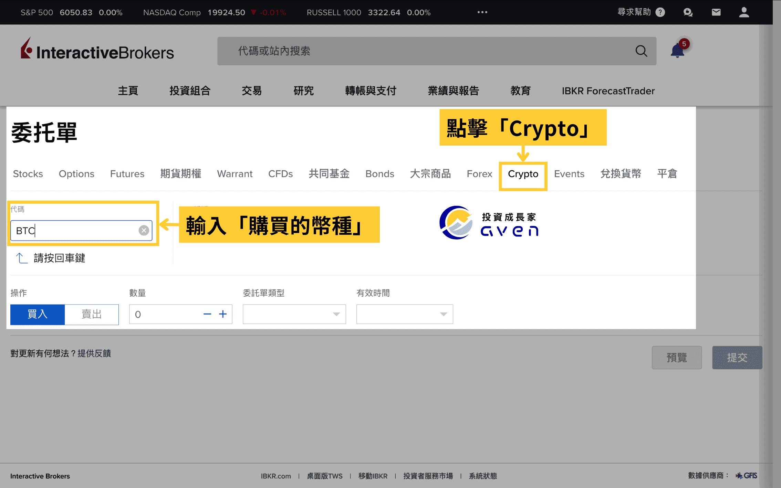This screenshot has height=488, width=781.
Task: Click the 賣出 toggle button
Action: tap(92, 314)
